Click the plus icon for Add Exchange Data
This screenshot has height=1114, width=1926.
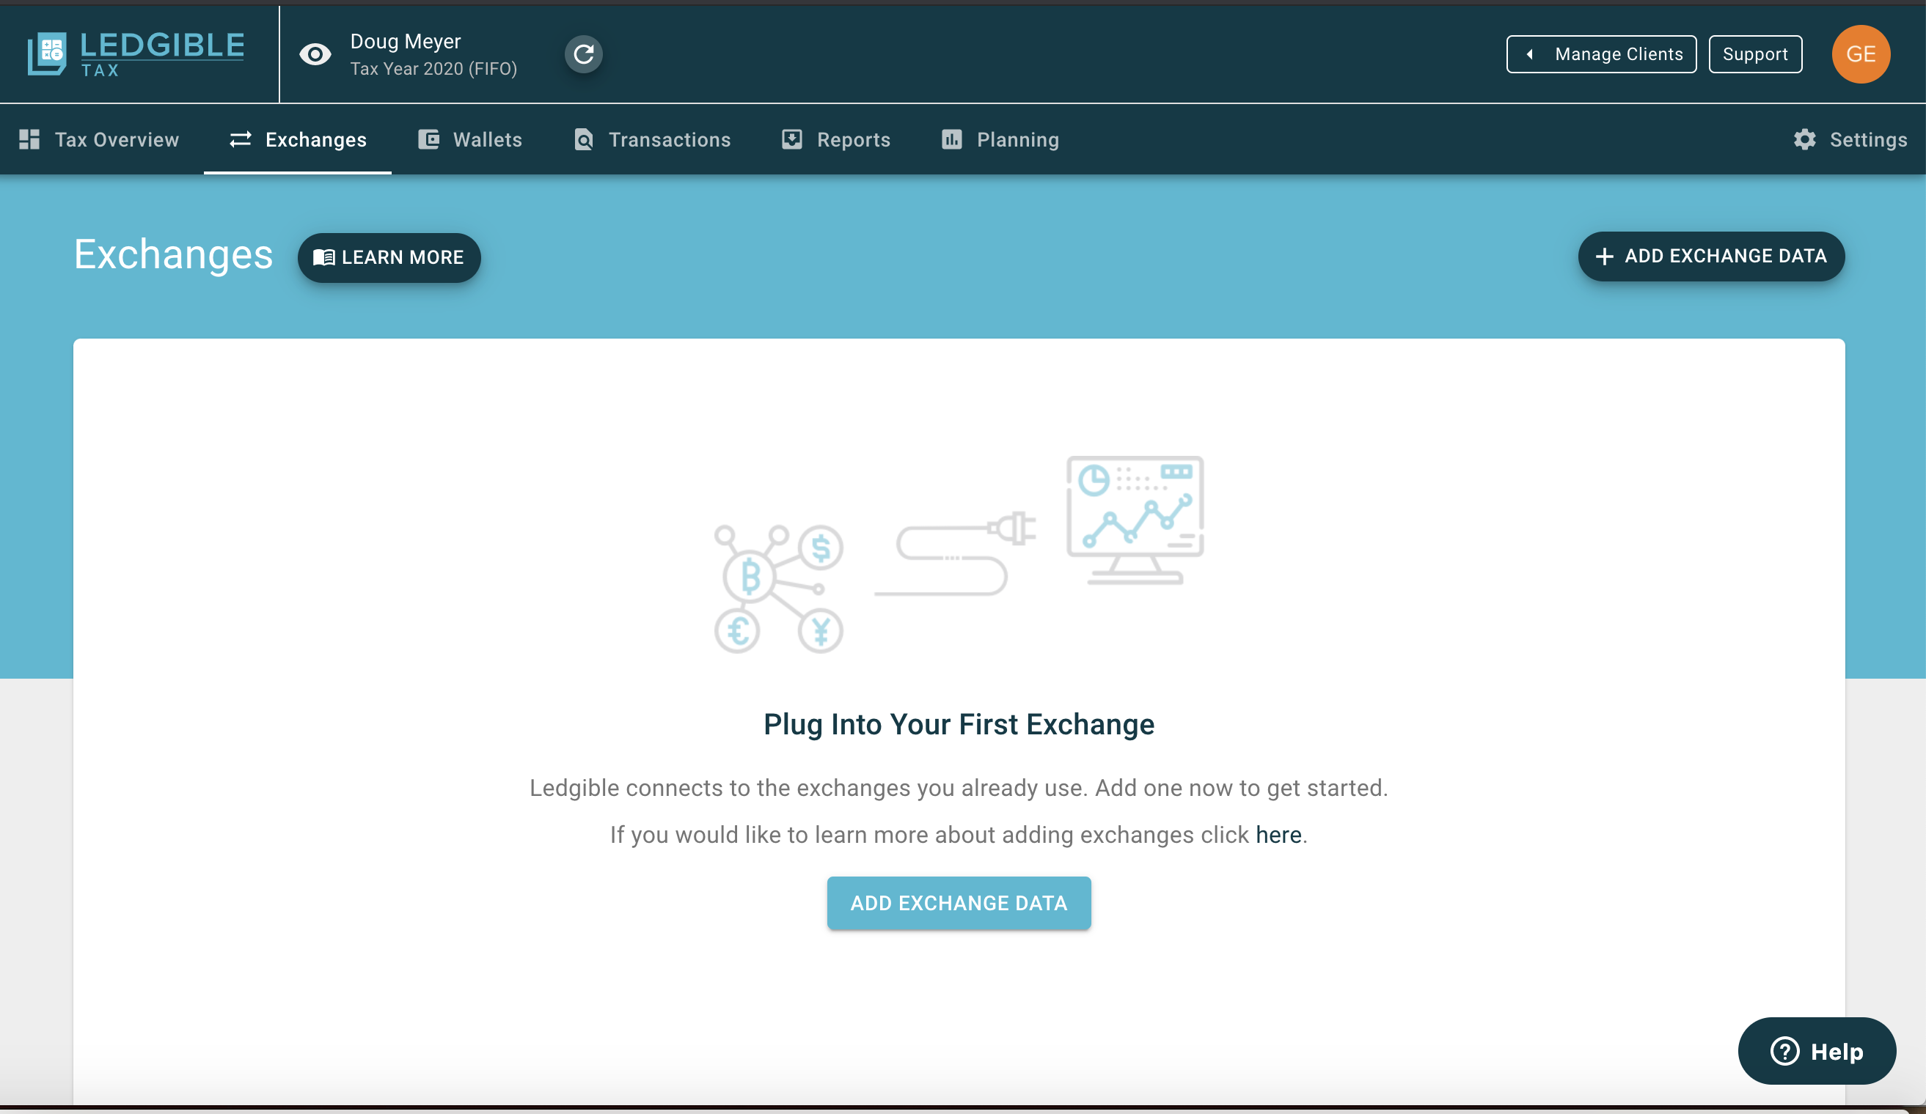click(x=1604, y=257)
